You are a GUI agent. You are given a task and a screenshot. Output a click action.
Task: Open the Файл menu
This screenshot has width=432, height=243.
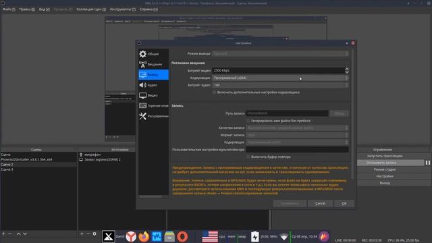pyautogui.click(x=9, y=9)
